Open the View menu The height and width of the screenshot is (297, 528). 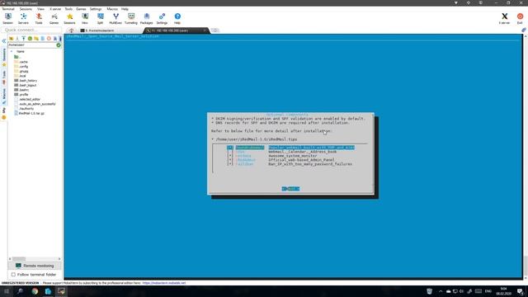(40, 9)
